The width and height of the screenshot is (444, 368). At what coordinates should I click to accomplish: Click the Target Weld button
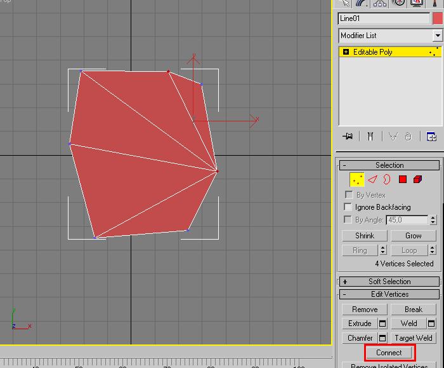tap(414, 338)
